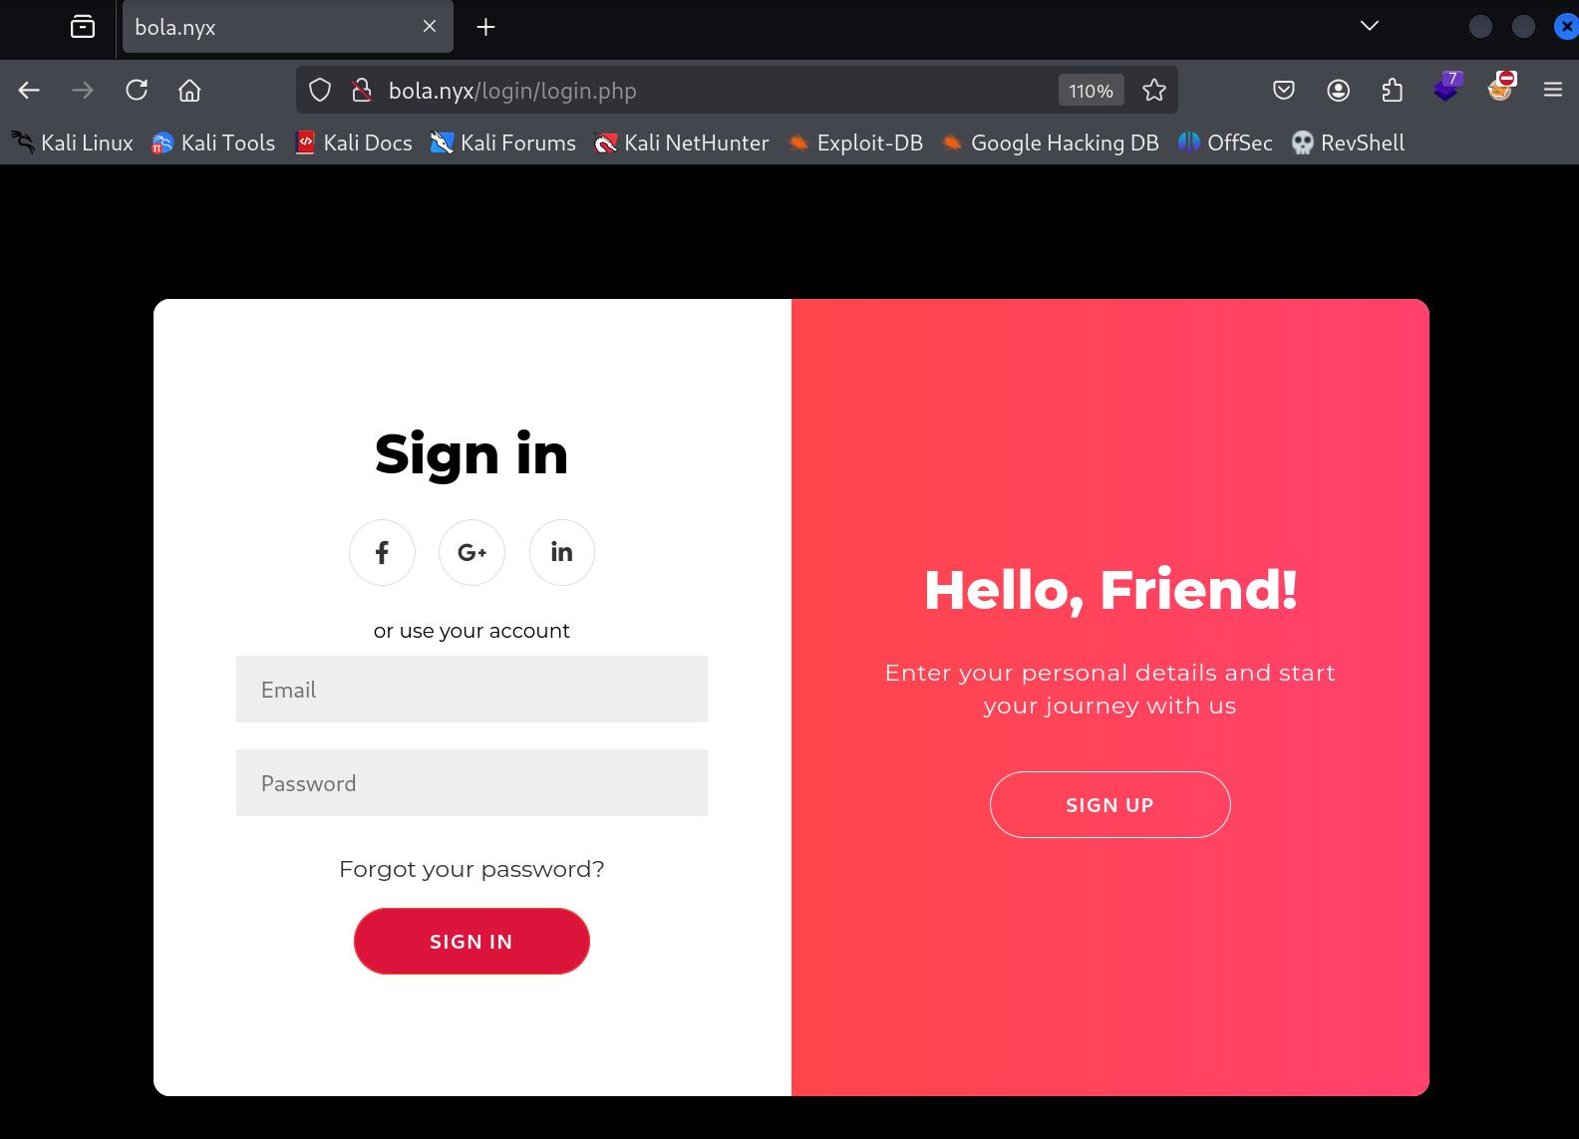Save page to Pocket icon

(1284, 91)
